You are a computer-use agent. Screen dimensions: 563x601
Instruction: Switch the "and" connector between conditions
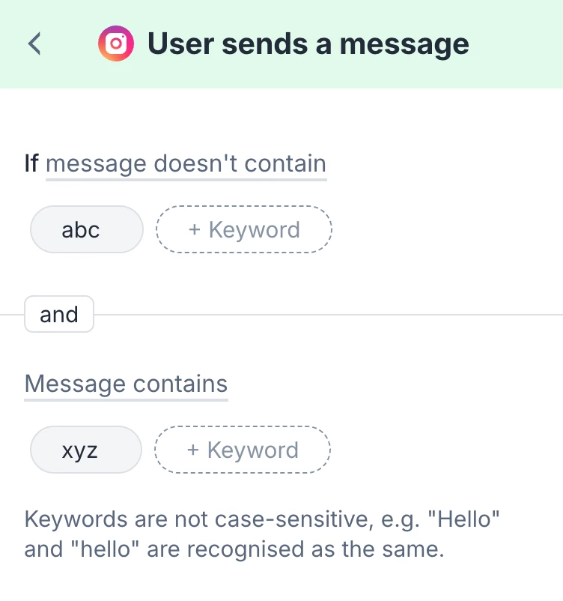click(59, 315)
